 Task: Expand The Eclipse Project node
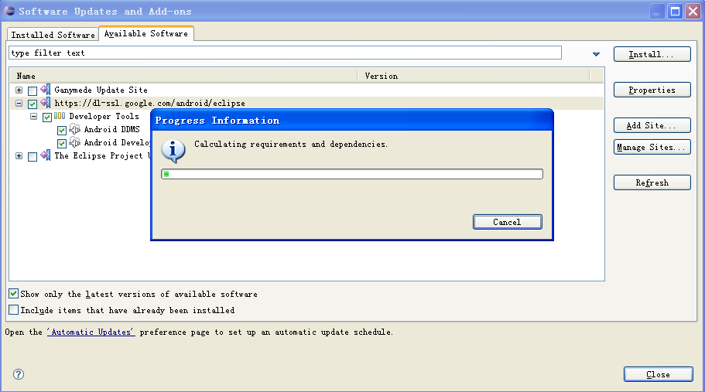coord(19,156)
